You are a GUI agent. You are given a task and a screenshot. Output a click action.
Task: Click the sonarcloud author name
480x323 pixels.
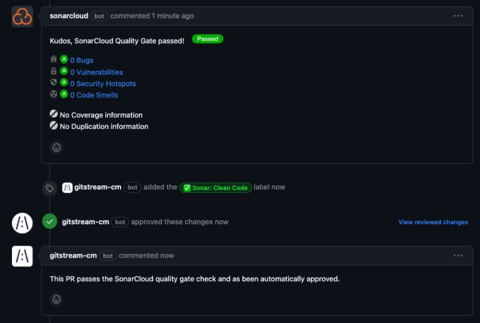[x=69, y=16]
